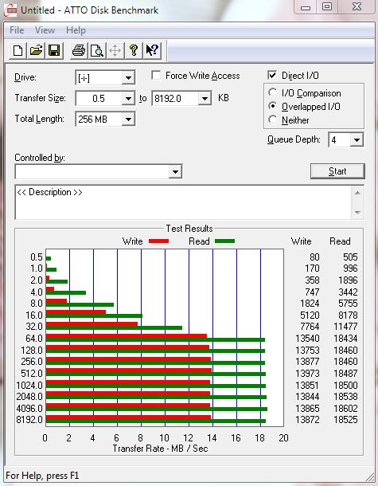Expand the maximum Transfer Size 8192.0 dropdown
This screenshot has height=486, width=378.
coord(205,99)
